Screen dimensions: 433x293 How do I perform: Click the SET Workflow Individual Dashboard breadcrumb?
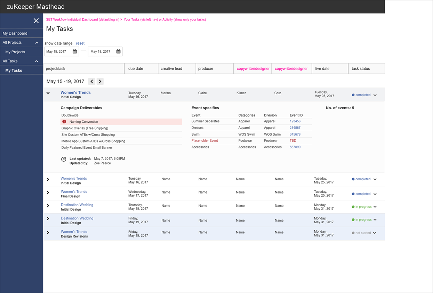tap(83, 19)
